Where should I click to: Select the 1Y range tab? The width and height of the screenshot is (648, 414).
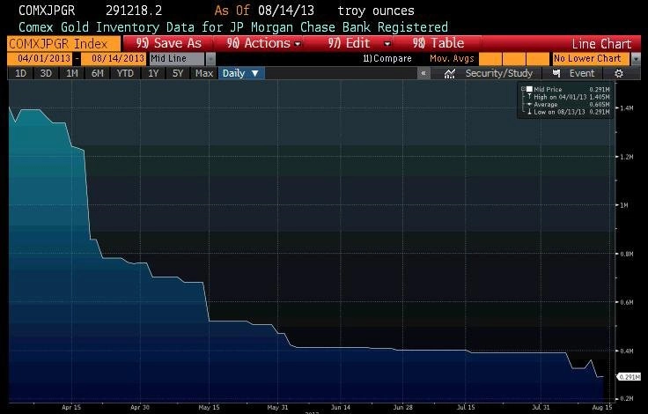tap(153, 74)
